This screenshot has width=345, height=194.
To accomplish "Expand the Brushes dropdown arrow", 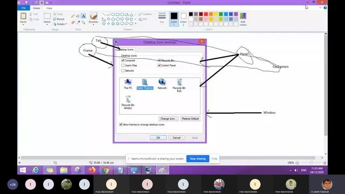I will point(93,25).
